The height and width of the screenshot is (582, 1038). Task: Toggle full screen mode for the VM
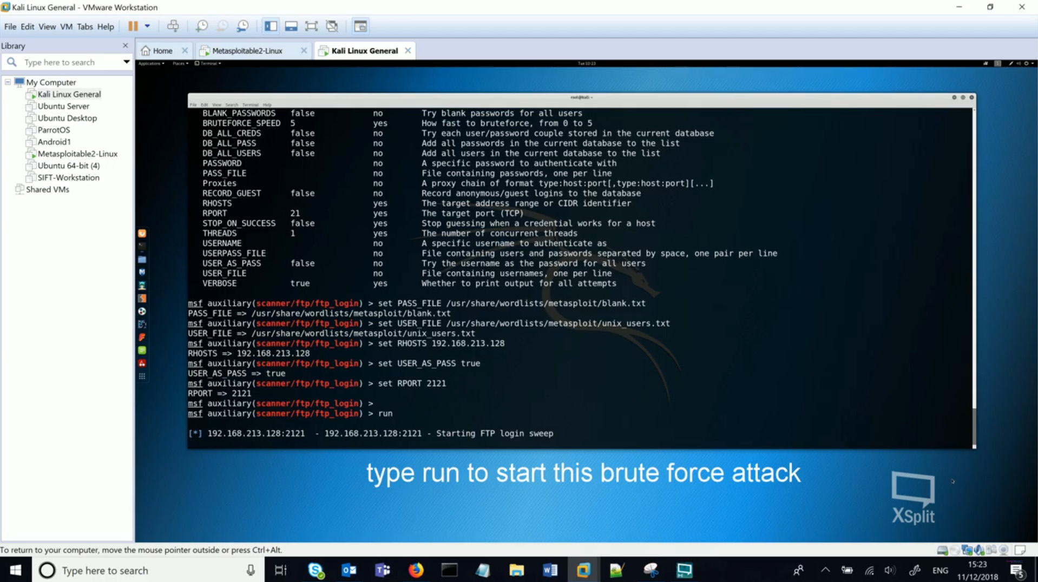(x=311, y=25)
